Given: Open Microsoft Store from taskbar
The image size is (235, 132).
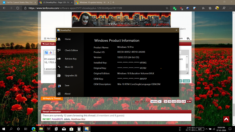Looking at the screenshot, I should pos(71,129).
